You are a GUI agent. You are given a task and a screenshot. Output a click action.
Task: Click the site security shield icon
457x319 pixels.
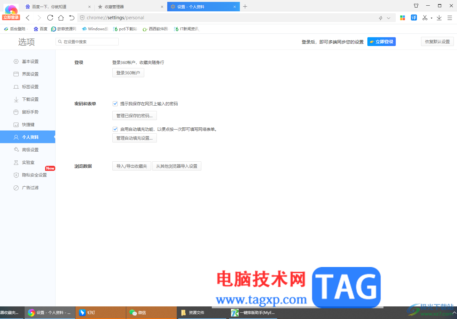(82, 18)
